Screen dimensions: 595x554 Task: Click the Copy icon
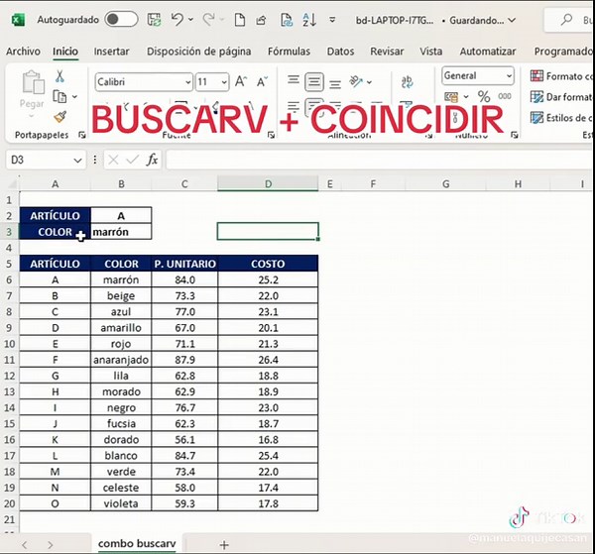[x=59, y=96]
